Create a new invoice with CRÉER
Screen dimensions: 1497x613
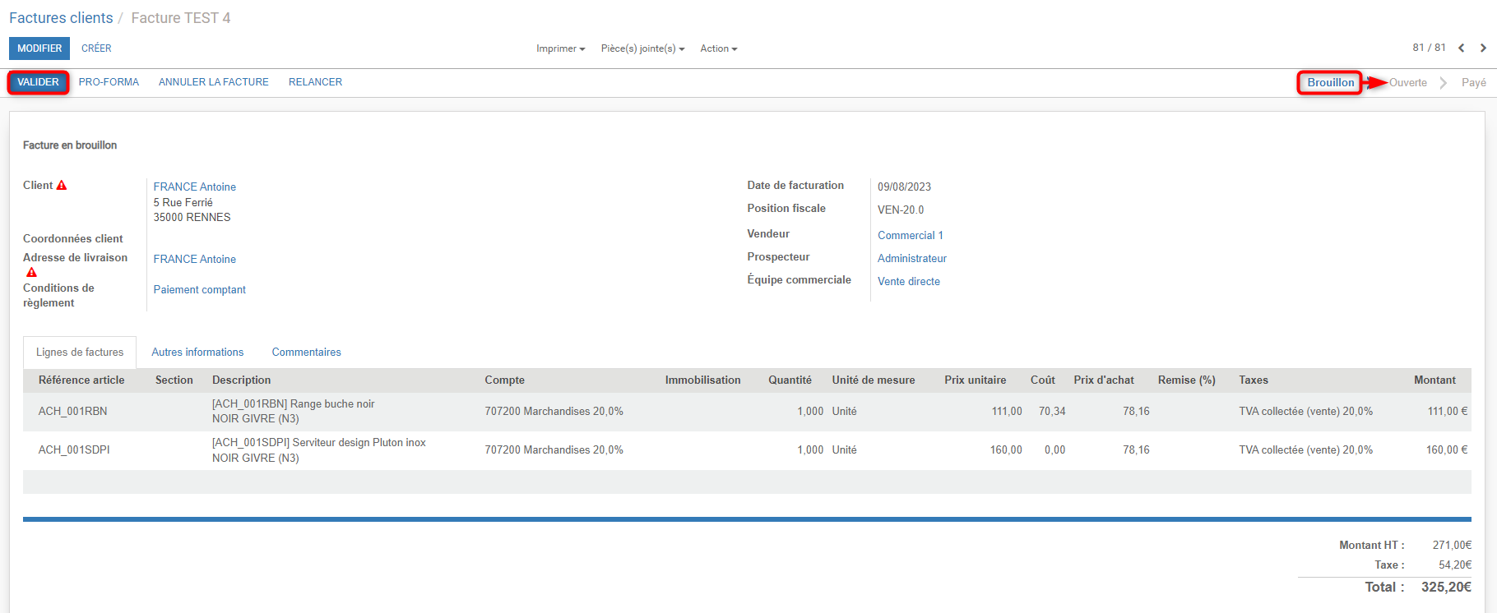click(96, 48)
